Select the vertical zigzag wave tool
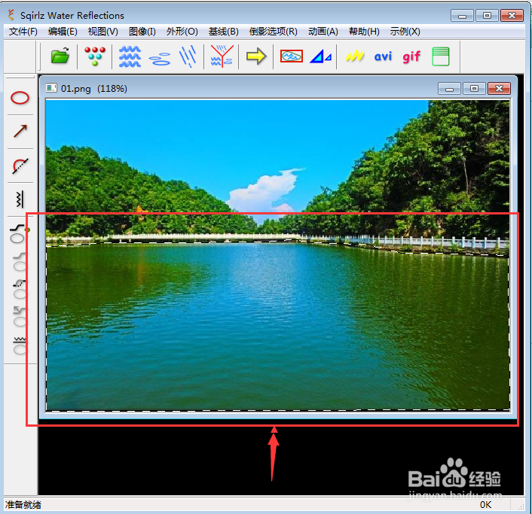Screen dimensions: 532x514 pos(20,199)
